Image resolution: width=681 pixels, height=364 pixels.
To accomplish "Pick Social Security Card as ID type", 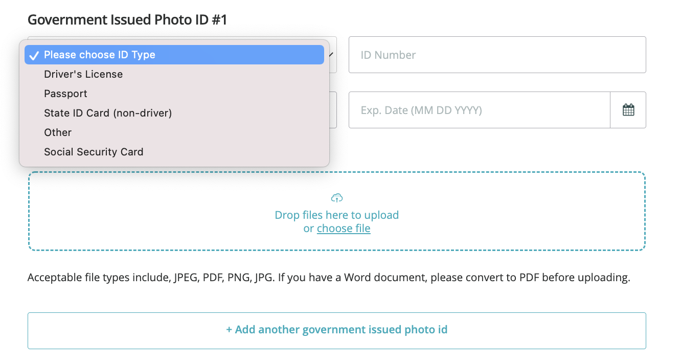I will (x=94, y=152).
